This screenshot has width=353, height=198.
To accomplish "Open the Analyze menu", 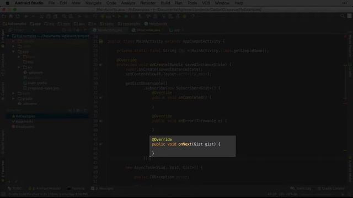I will click(128, 3).
